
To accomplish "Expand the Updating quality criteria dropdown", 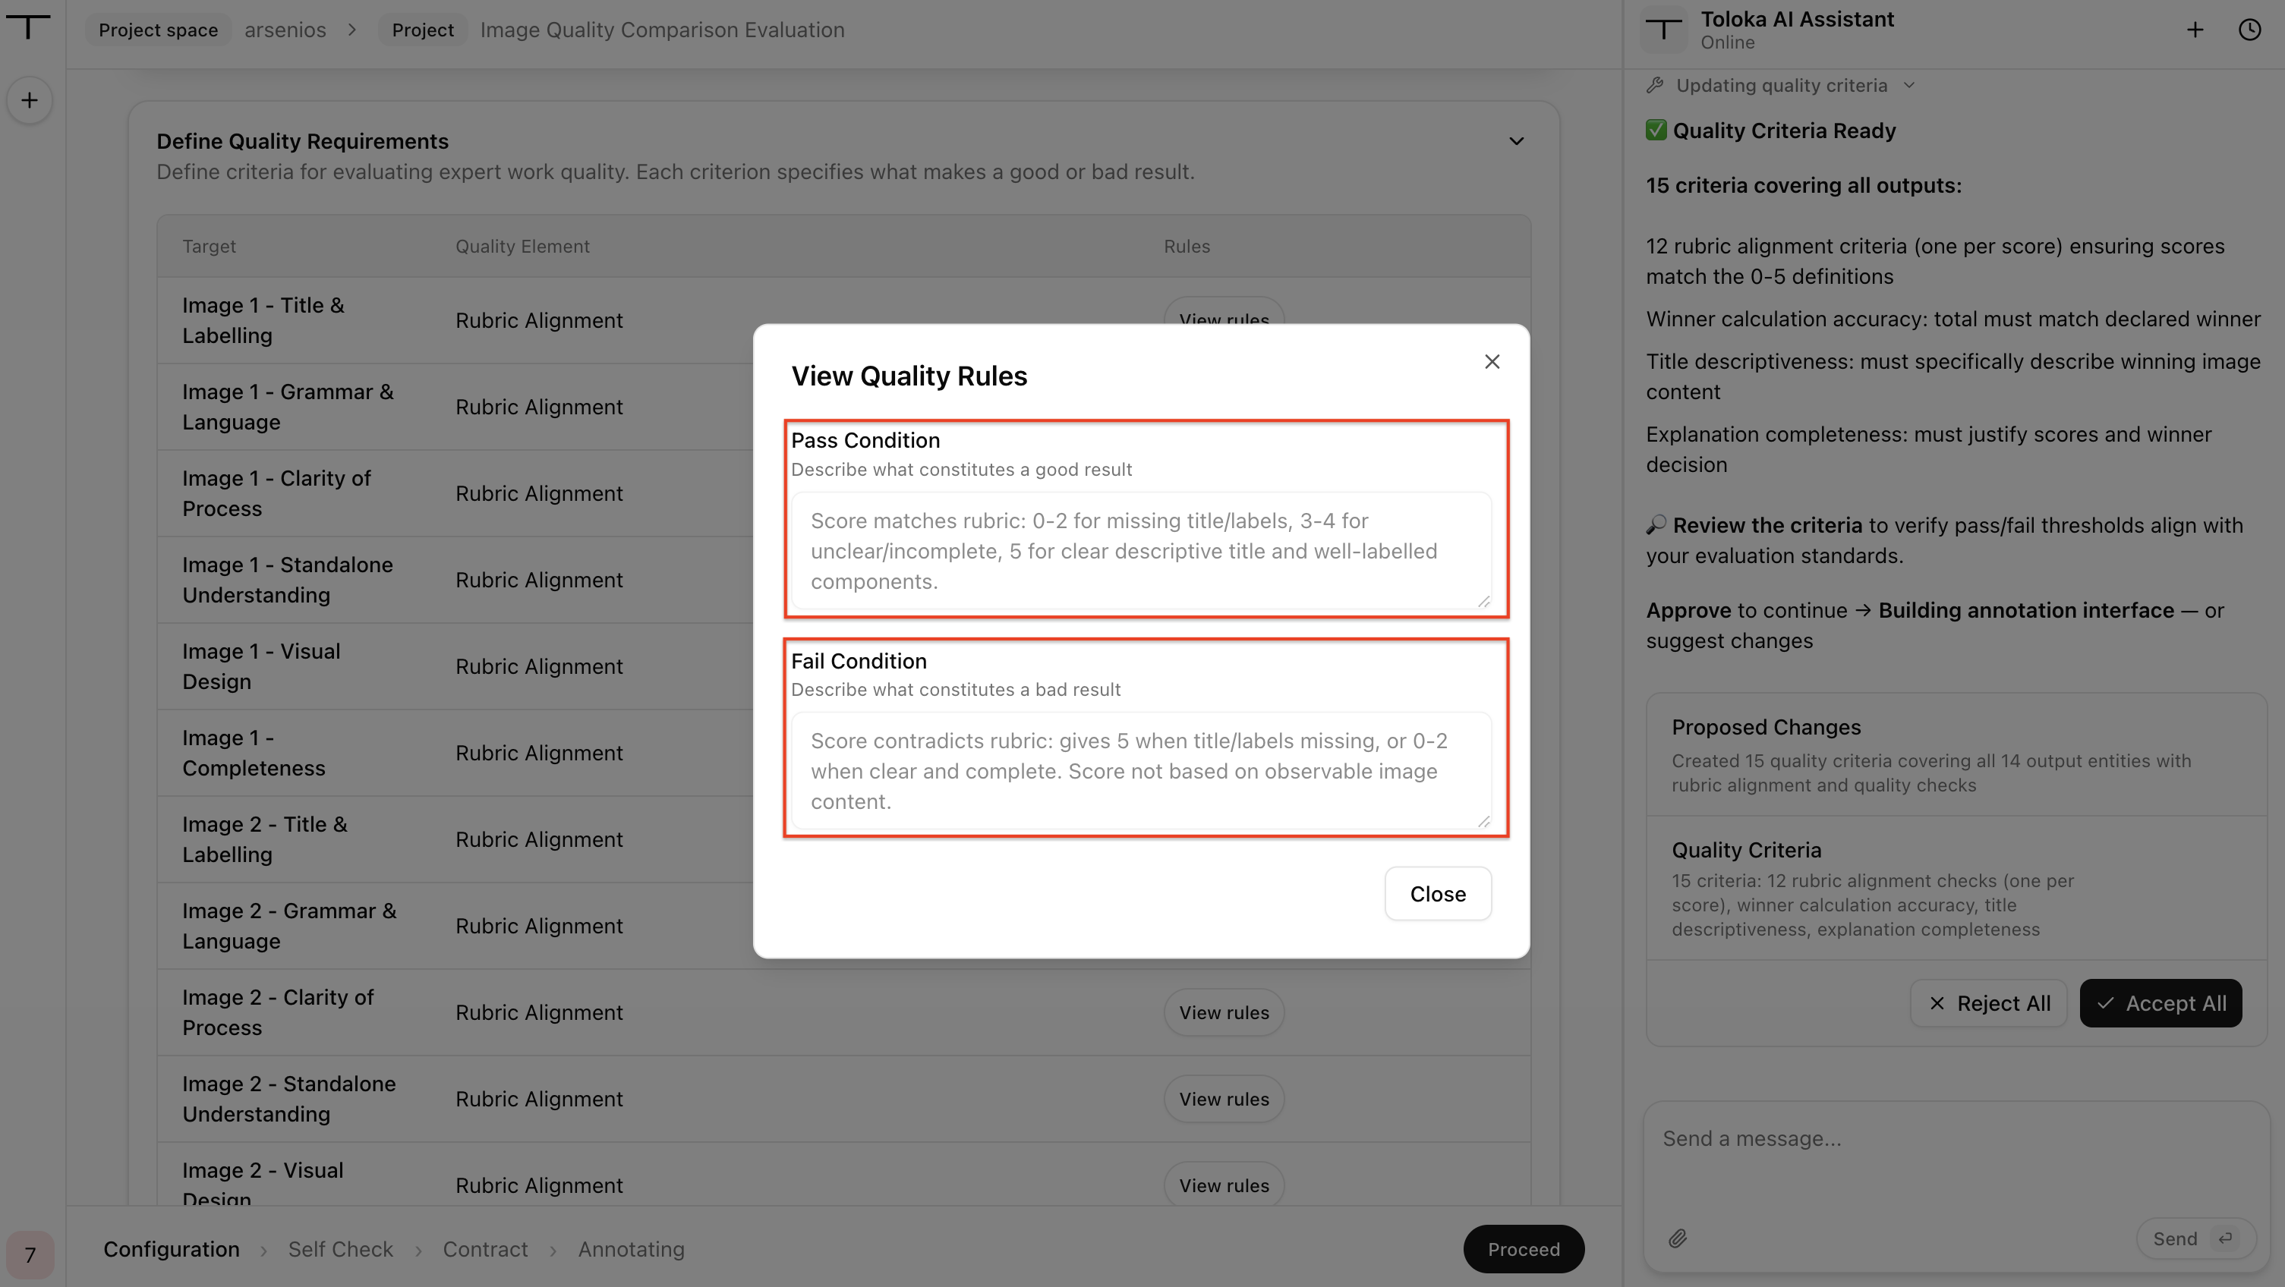I will click(x=1908, y=85).
